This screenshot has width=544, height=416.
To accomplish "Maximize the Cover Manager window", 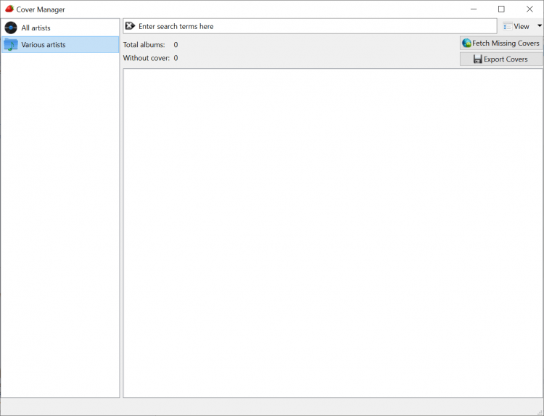I will [501, 9].
